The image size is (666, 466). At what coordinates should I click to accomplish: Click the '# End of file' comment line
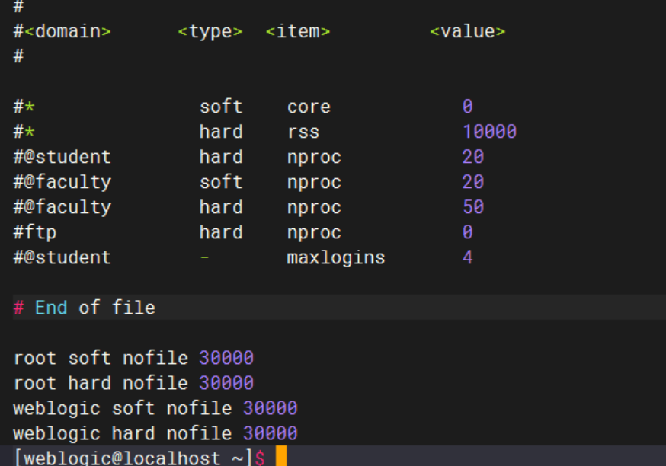[x=84, y=308]
